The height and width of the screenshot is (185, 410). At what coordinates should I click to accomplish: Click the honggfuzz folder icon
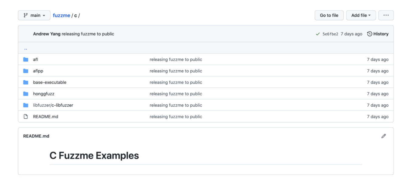pyautogui.click(x=26, y=94)
